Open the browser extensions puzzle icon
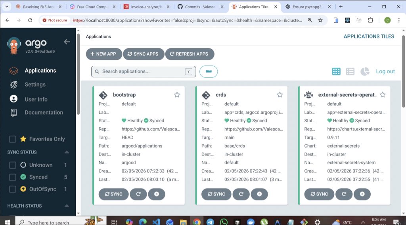Screen dimensions: 406x225 (370, 20)
